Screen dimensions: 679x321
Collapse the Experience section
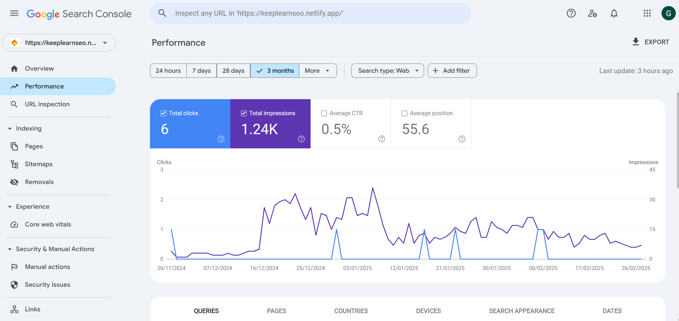point(10,207)
